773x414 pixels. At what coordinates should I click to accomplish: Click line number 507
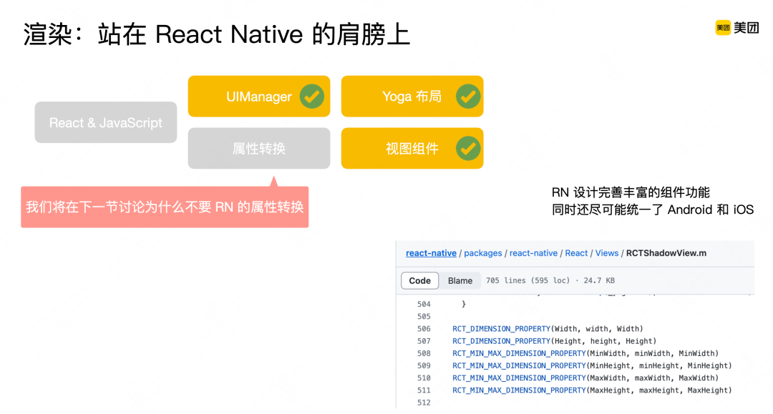(x=424, y=341)
